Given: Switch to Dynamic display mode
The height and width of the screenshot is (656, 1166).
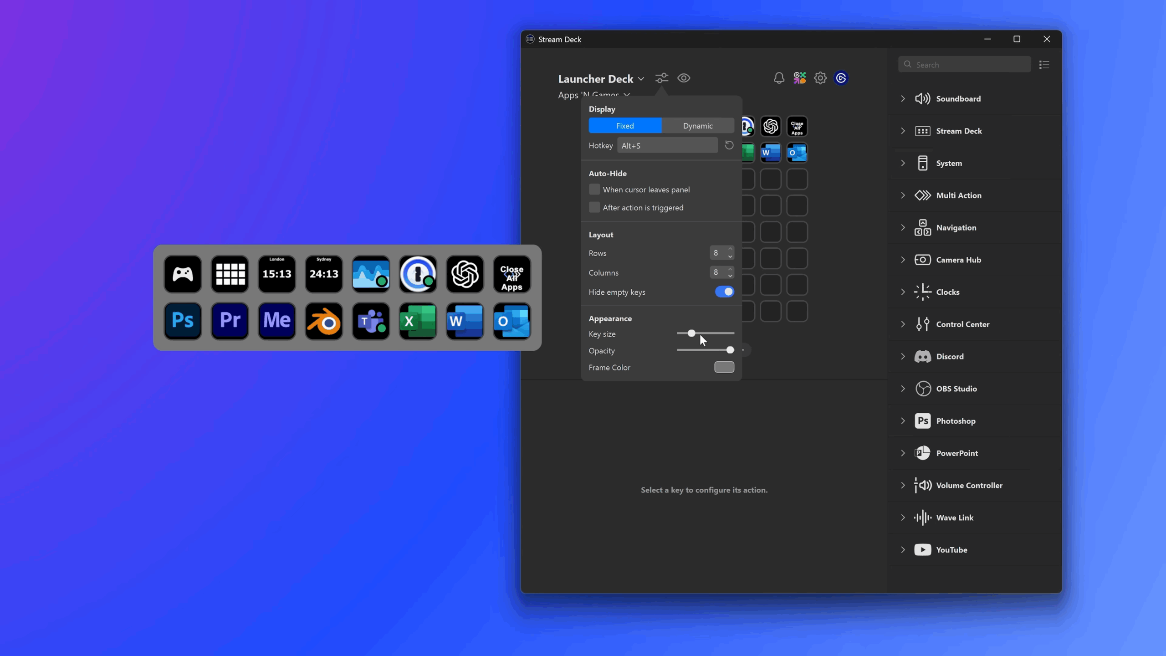Looking at the screenshot, I should 698,126.
